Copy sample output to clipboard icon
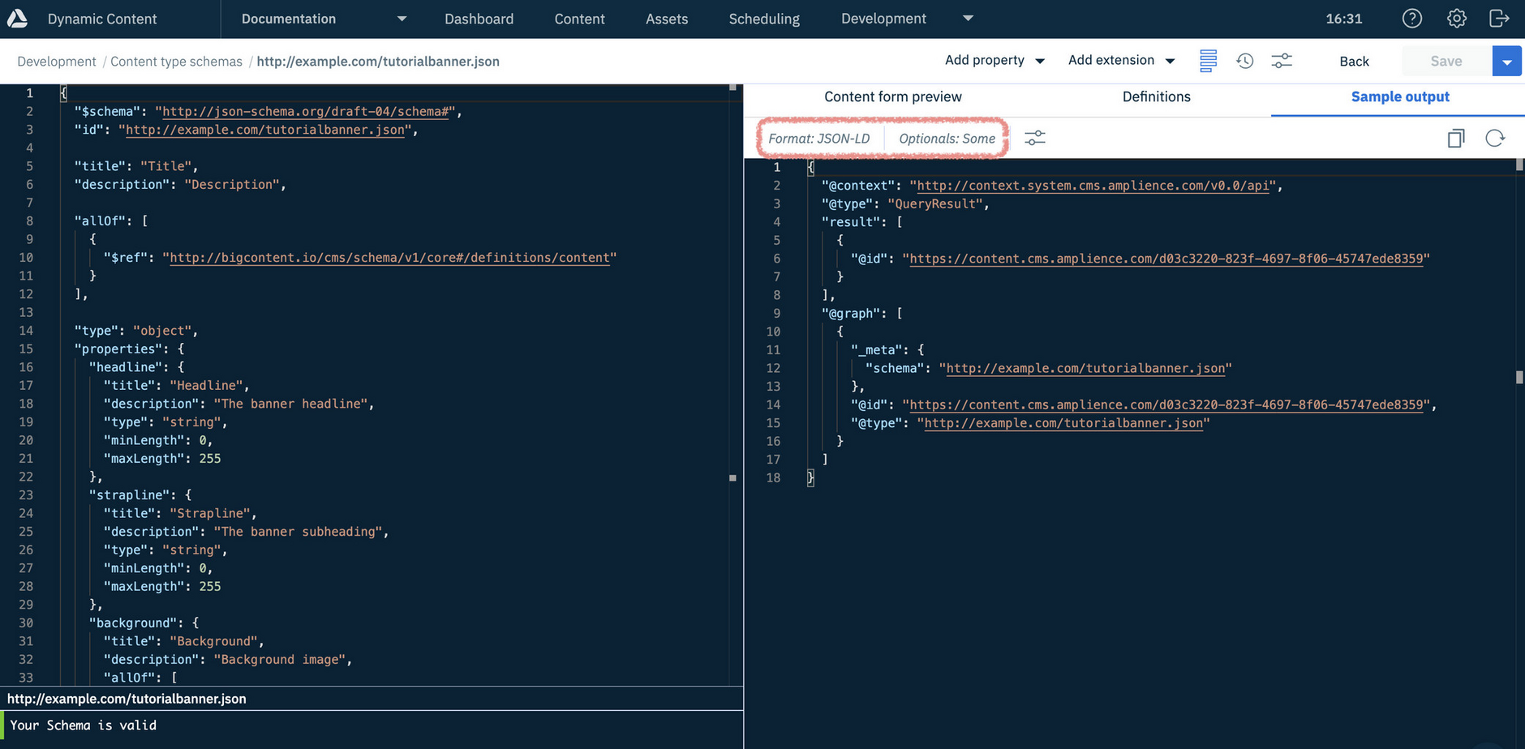Image resolution: width=1525 pixels, height=749 pixels. [1456, 138]
